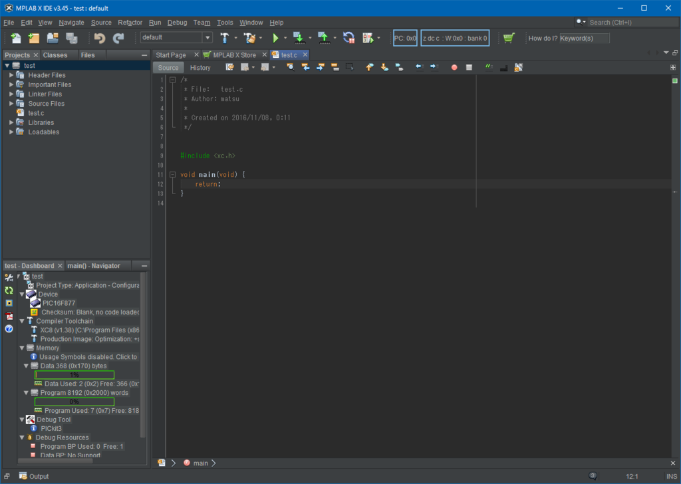
Task: Clean and build using hammer-and-broom icon
Action: [x=250, y=38]
